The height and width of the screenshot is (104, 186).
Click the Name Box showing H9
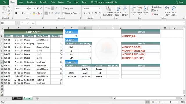click(x=8, y=23)
